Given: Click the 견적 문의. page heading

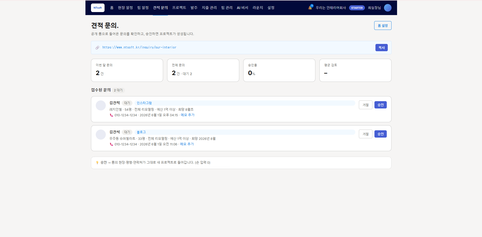Looking at the screenshot, I should pyautogui.click(x=105, y=25).
